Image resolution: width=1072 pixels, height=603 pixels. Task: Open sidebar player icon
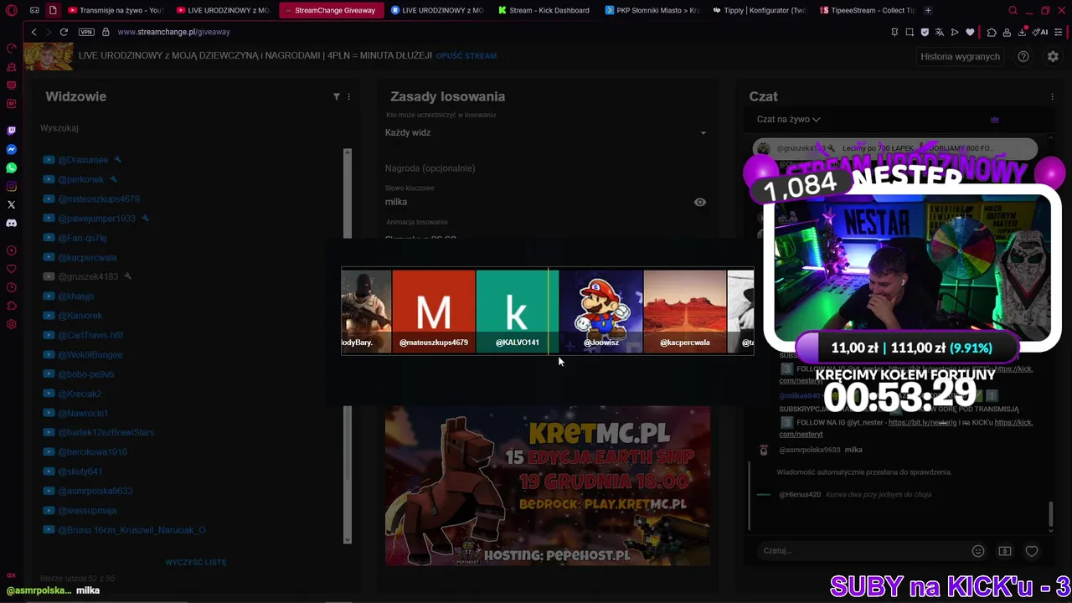coord(12,250)
